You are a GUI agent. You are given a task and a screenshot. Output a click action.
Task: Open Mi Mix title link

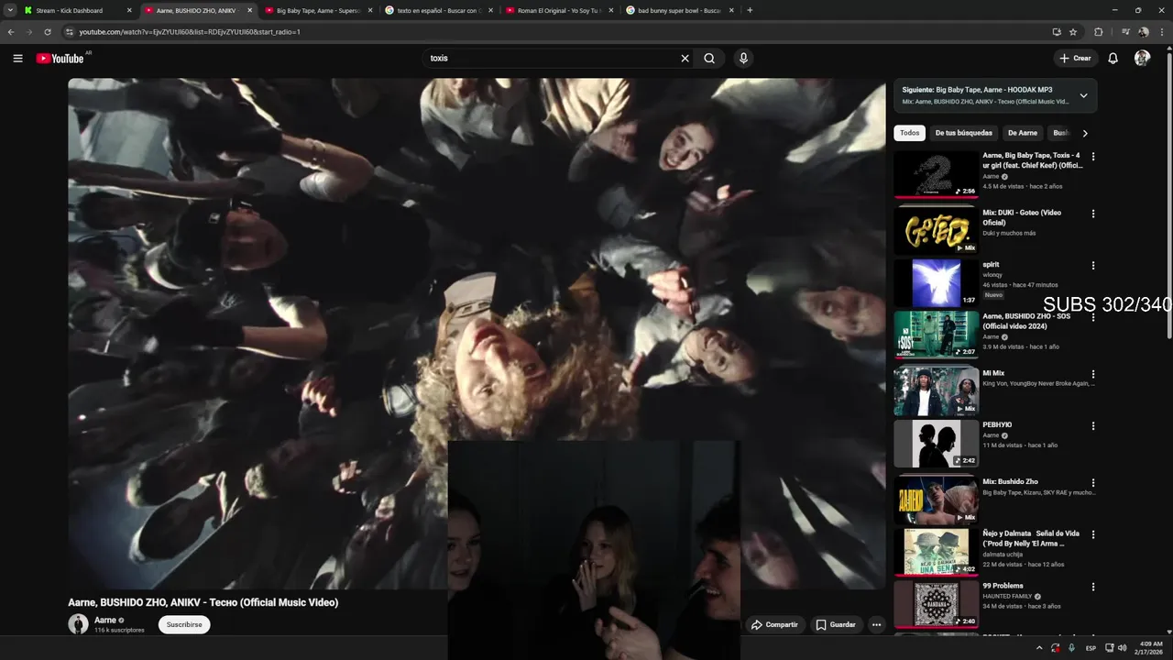(993, 373)
